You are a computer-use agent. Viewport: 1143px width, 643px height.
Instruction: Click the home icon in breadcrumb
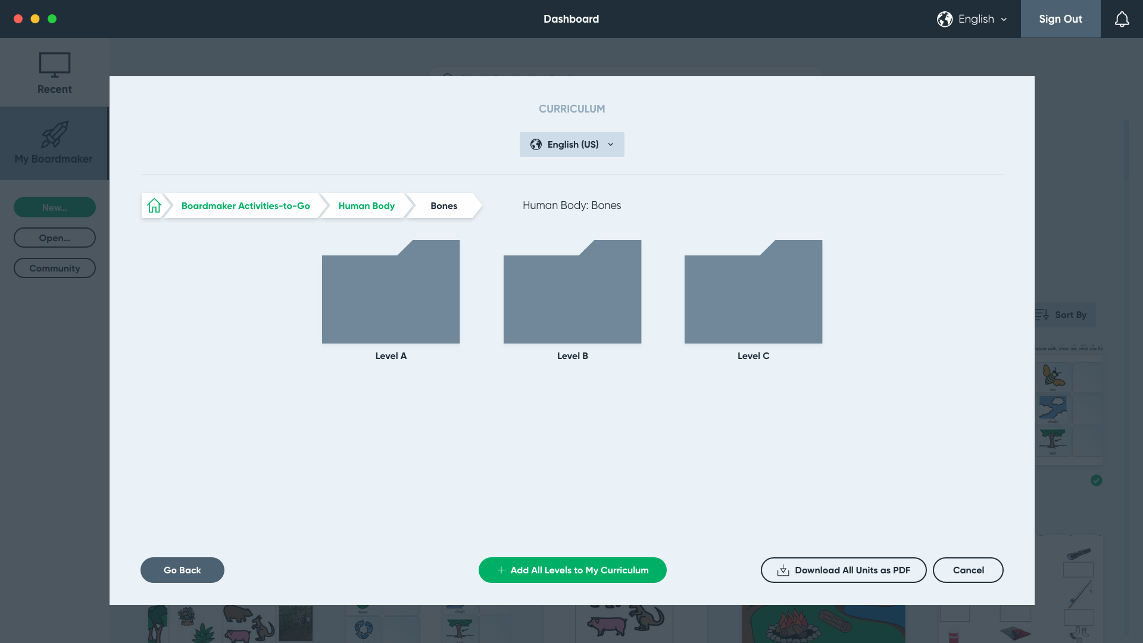pos(154,205)
